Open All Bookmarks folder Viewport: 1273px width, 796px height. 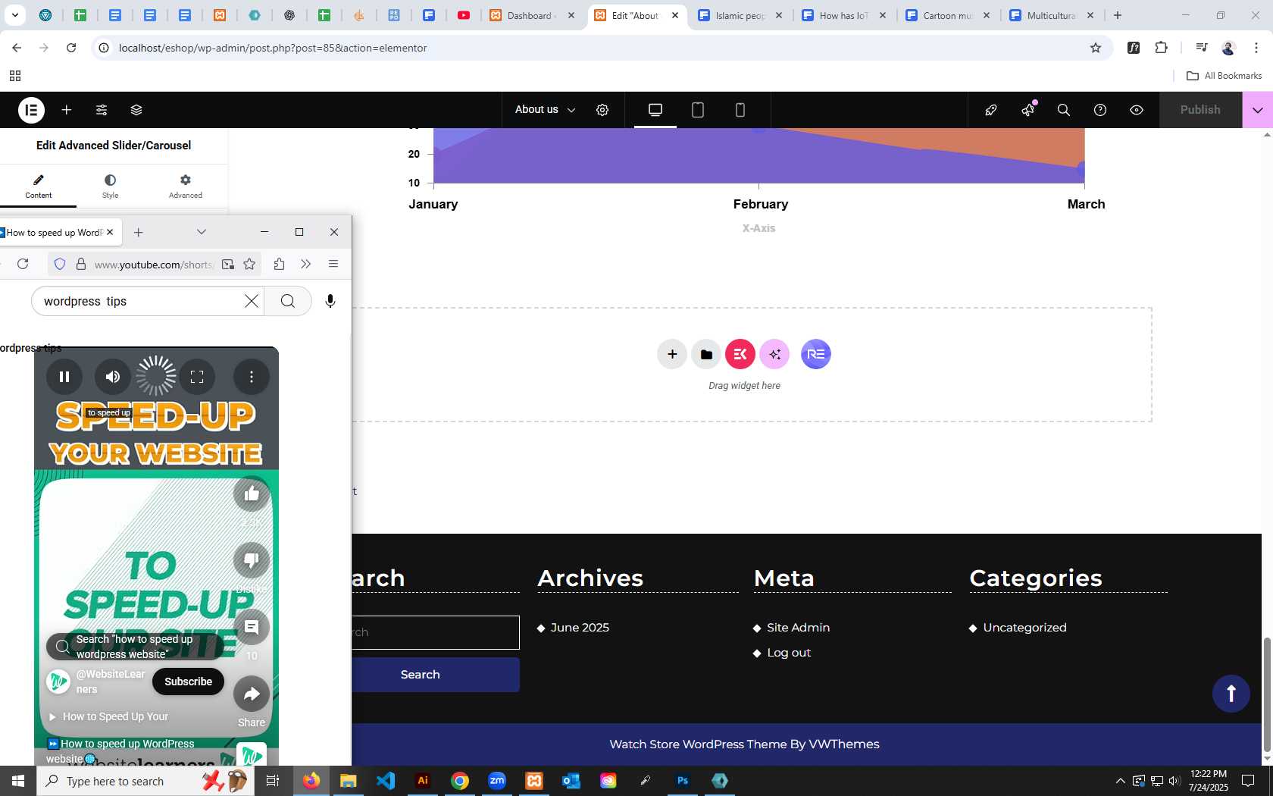tap(1224, 76)
